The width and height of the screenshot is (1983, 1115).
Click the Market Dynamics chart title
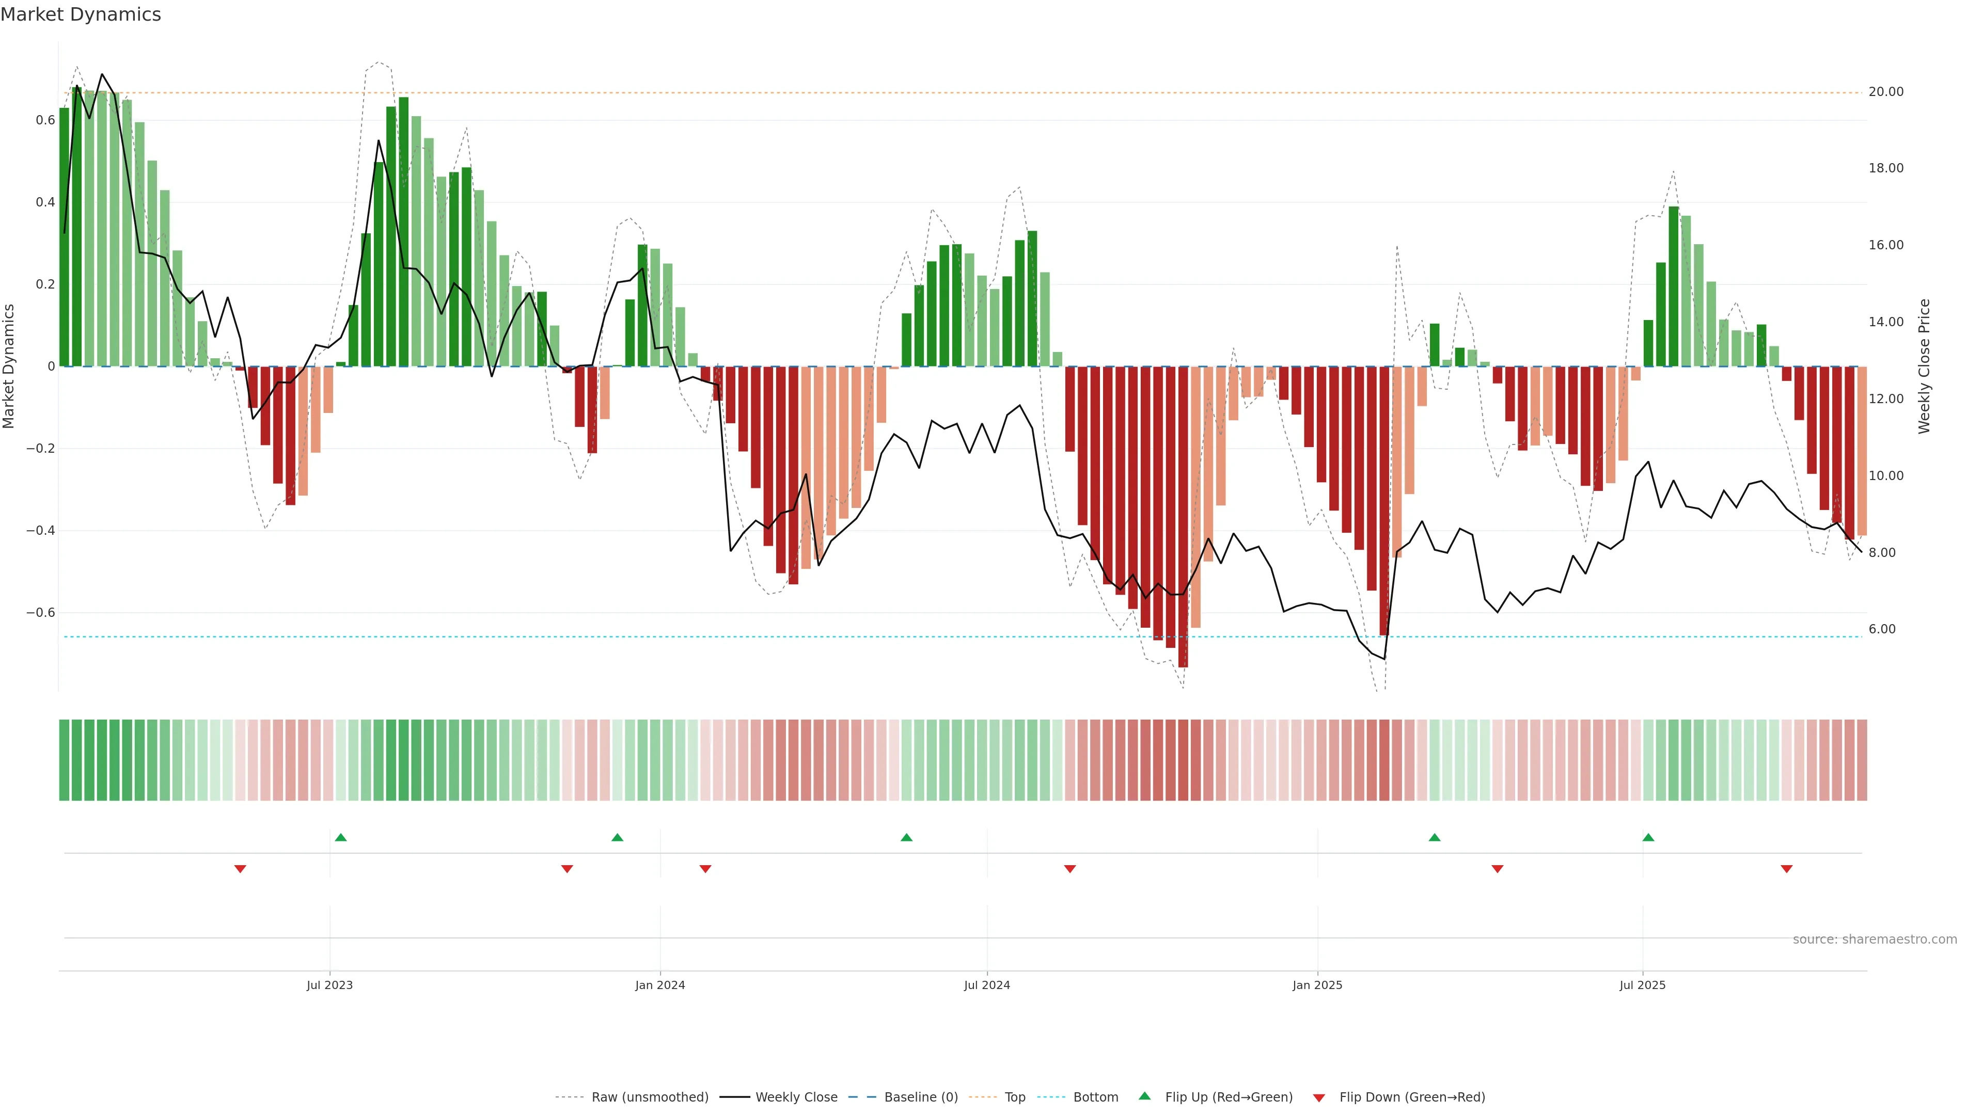81,14
